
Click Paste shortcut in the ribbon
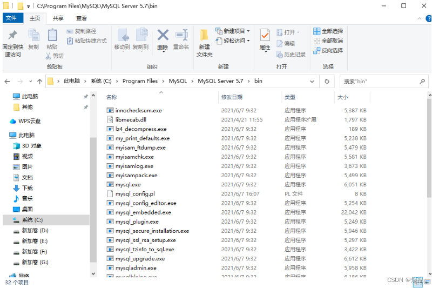click(87, 41)
